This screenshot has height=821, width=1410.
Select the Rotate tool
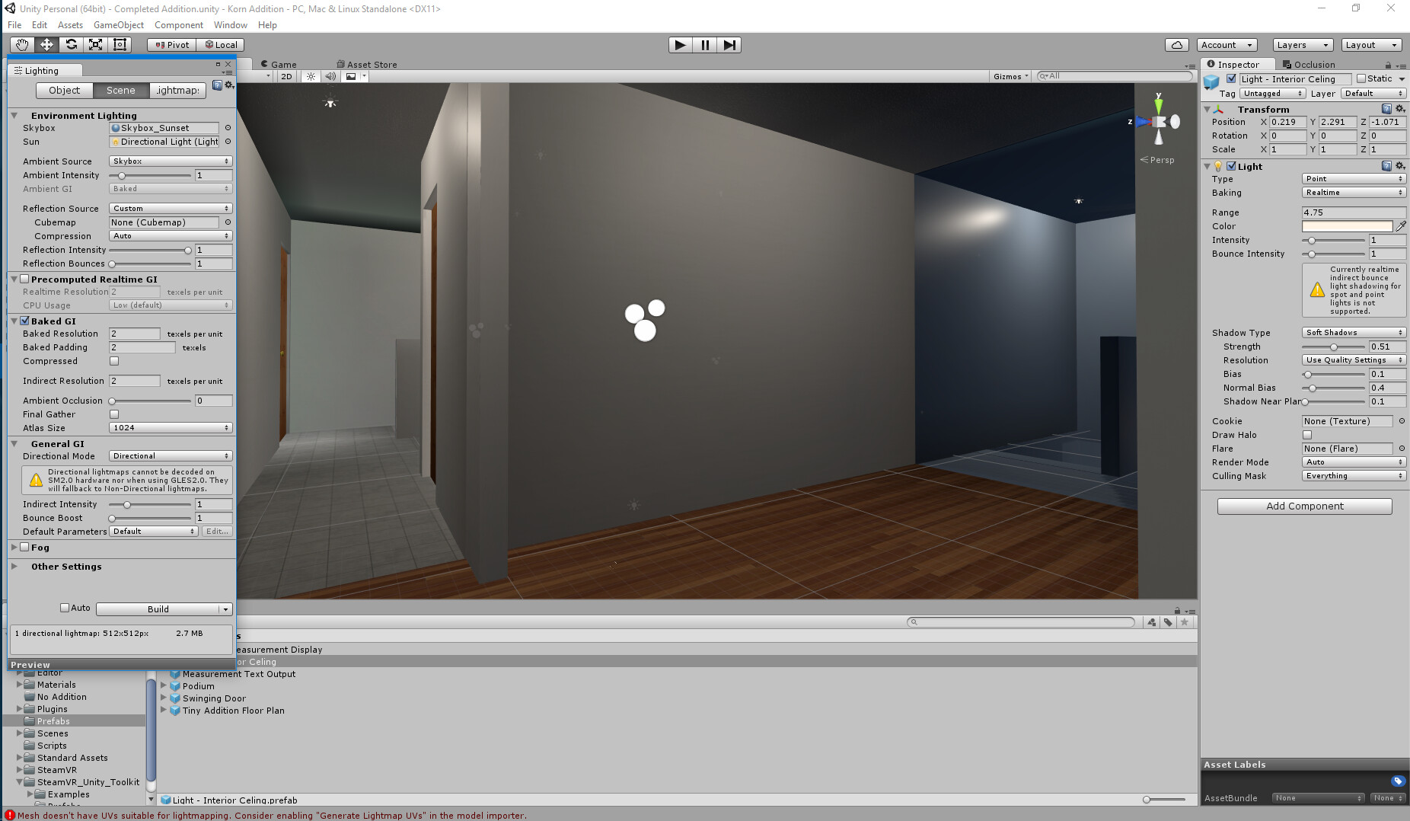[72, 44]
